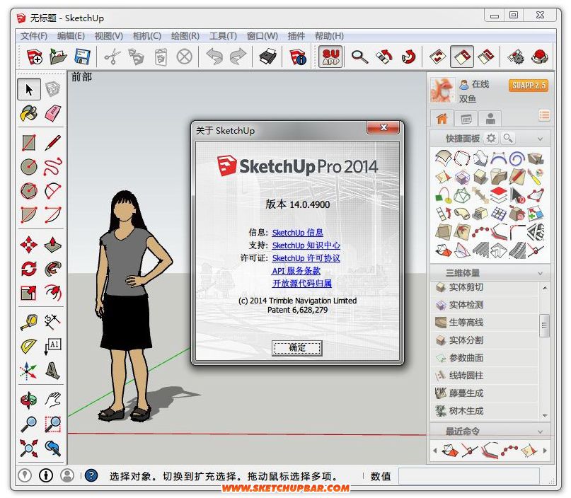Viewport: 571px width, 498px height.
Task: Open the orange list menu in SUAPP panel
Action: [x=544, y=116]
